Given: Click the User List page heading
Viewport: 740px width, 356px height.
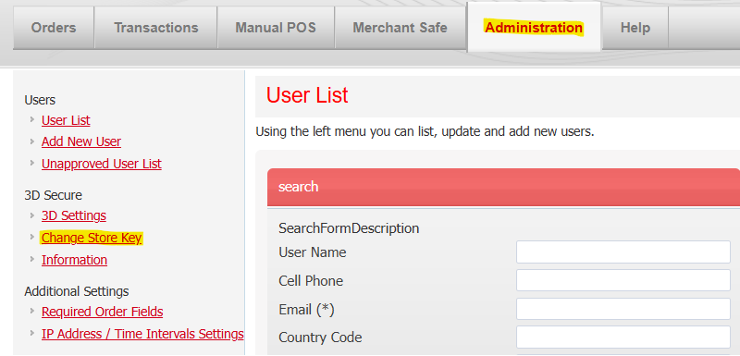Looking at the screenshot, I should tap(307, 95).
